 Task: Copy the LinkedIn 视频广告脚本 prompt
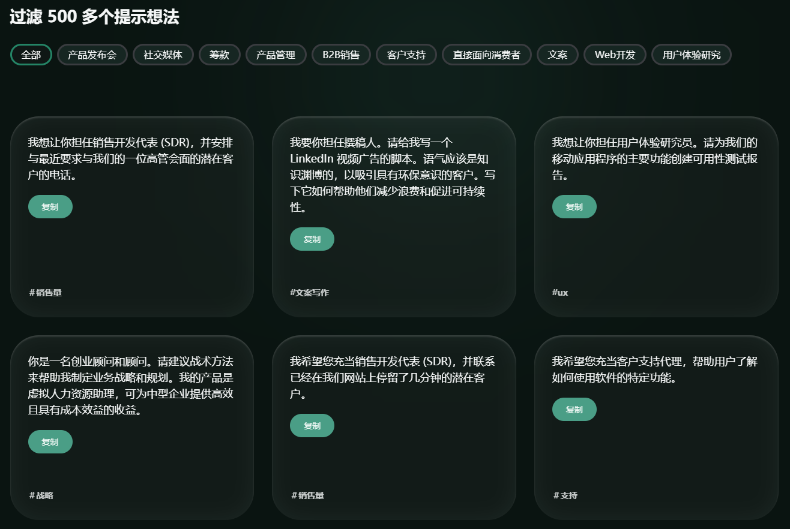(x=312, y=239)
